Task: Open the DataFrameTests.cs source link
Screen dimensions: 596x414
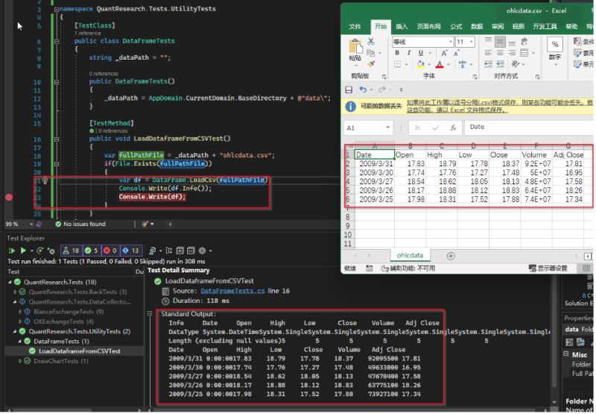Action: click(x=232, y=291)
